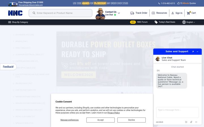
Task: Click the end chat exit icon
Action: click(186, 122)
